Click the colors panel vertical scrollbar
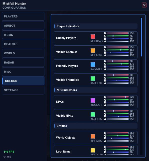The width and height of the screenshot is (149, 161). click(141, 37)
